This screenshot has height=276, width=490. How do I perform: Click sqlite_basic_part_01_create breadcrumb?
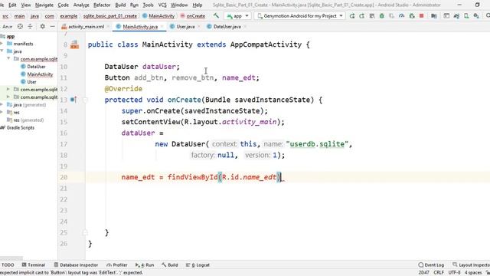coord(110,15)
